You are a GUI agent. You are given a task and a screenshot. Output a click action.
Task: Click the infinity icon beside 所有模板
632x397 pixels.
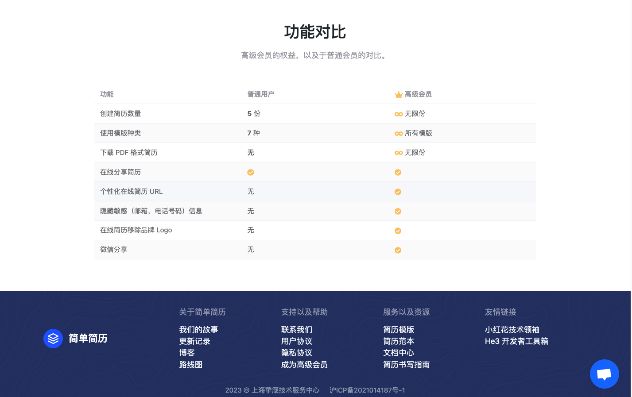coord(398,133)
